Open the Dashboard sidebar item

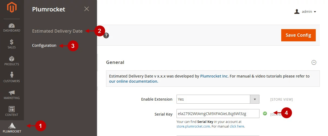pos(12,27)
